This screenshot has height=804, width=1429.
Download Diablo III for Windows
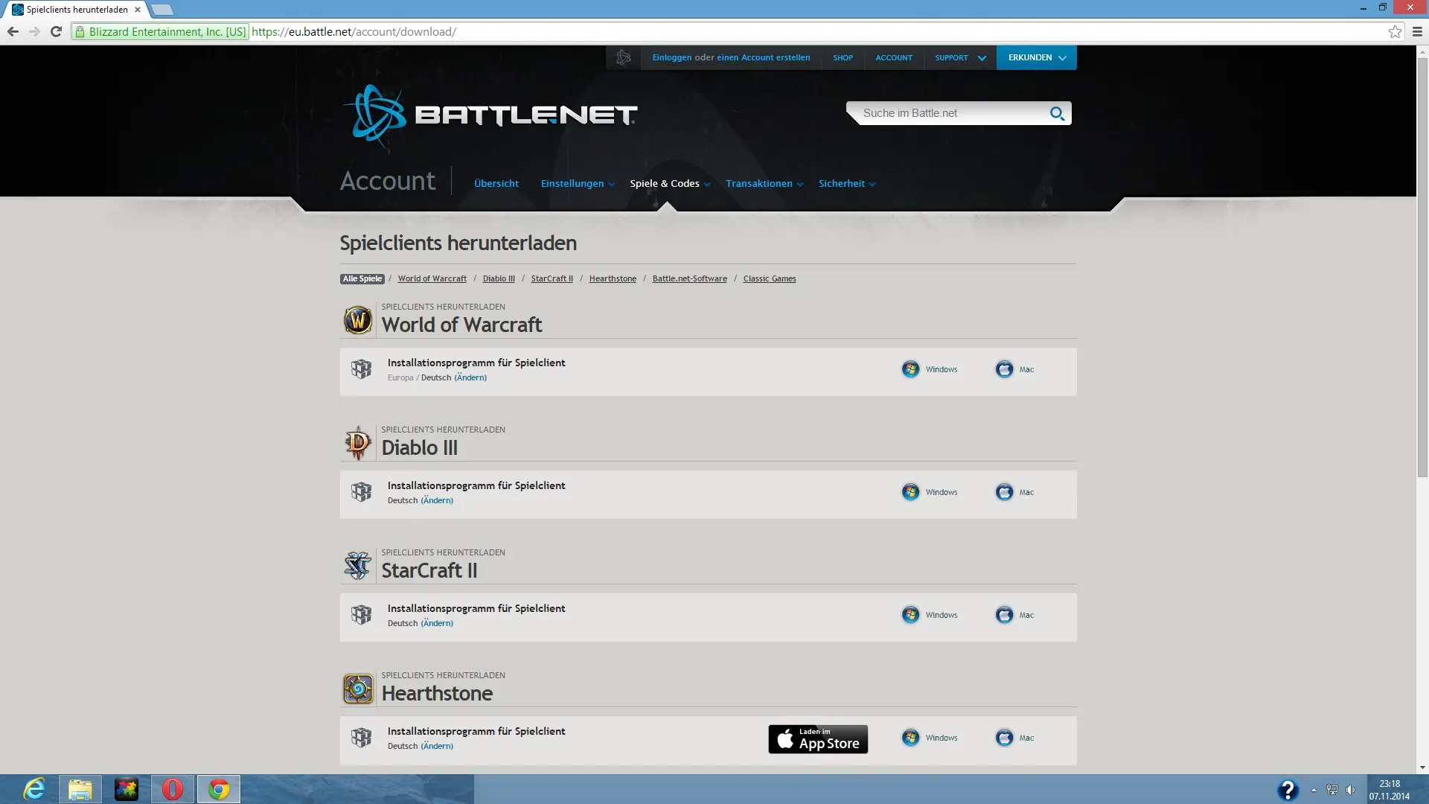tap(930, 492)
